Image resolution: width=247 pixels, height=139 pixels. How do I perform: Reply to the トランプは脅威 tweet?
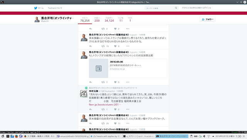(x=90, y=46)
